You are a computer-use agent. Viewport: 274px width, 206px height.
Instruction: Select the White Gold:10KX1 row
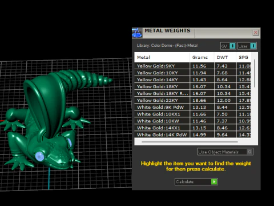(192, 114)
